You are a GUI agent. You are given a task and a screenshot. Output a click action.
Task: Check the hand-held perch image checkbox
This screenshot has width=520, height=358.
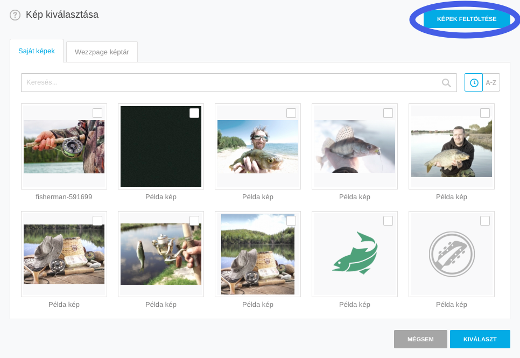point(388,113)
